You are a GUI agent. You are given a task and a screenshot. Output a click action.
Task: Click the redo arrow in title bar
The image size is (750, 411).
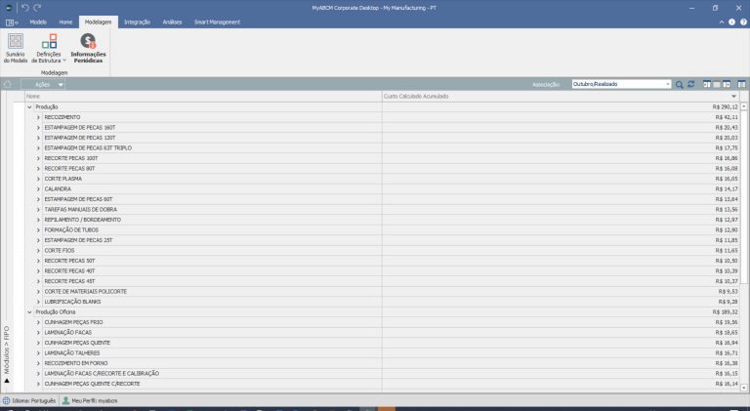click(37, 7)
